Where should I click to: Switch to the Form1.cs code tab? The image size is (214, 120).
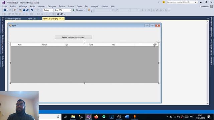[x=32, y=19]
